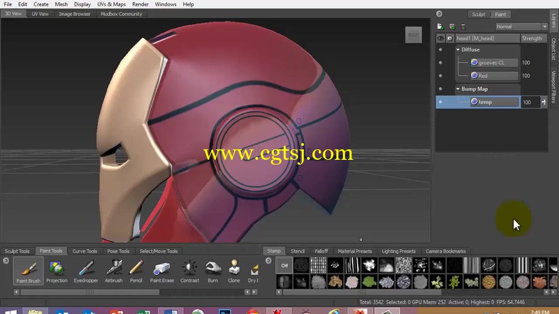Click the import layer icon
This screenshot has width=559, height=314.
point(452,27)
